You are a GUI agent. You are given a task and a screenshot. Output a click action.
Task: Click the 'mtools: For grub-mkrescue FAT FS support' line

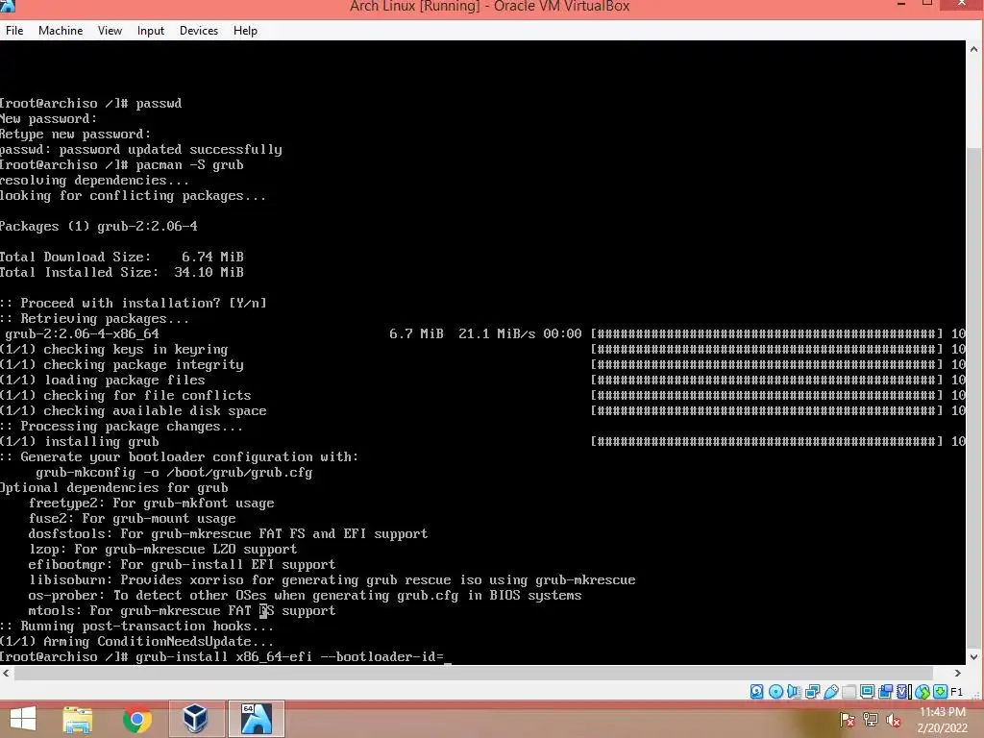click(x=182, y=610)
